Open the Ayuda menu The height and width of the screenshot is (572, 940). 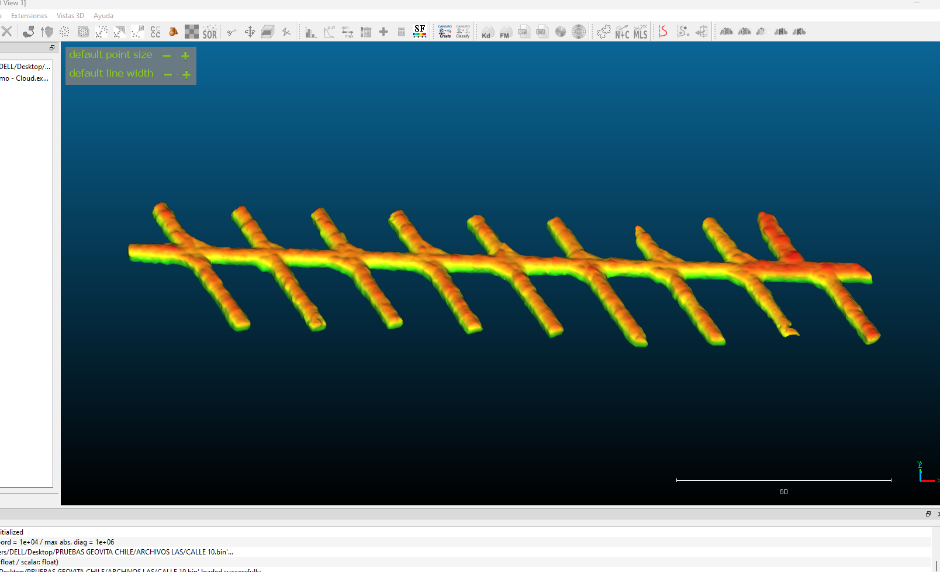tap(103, 16)
